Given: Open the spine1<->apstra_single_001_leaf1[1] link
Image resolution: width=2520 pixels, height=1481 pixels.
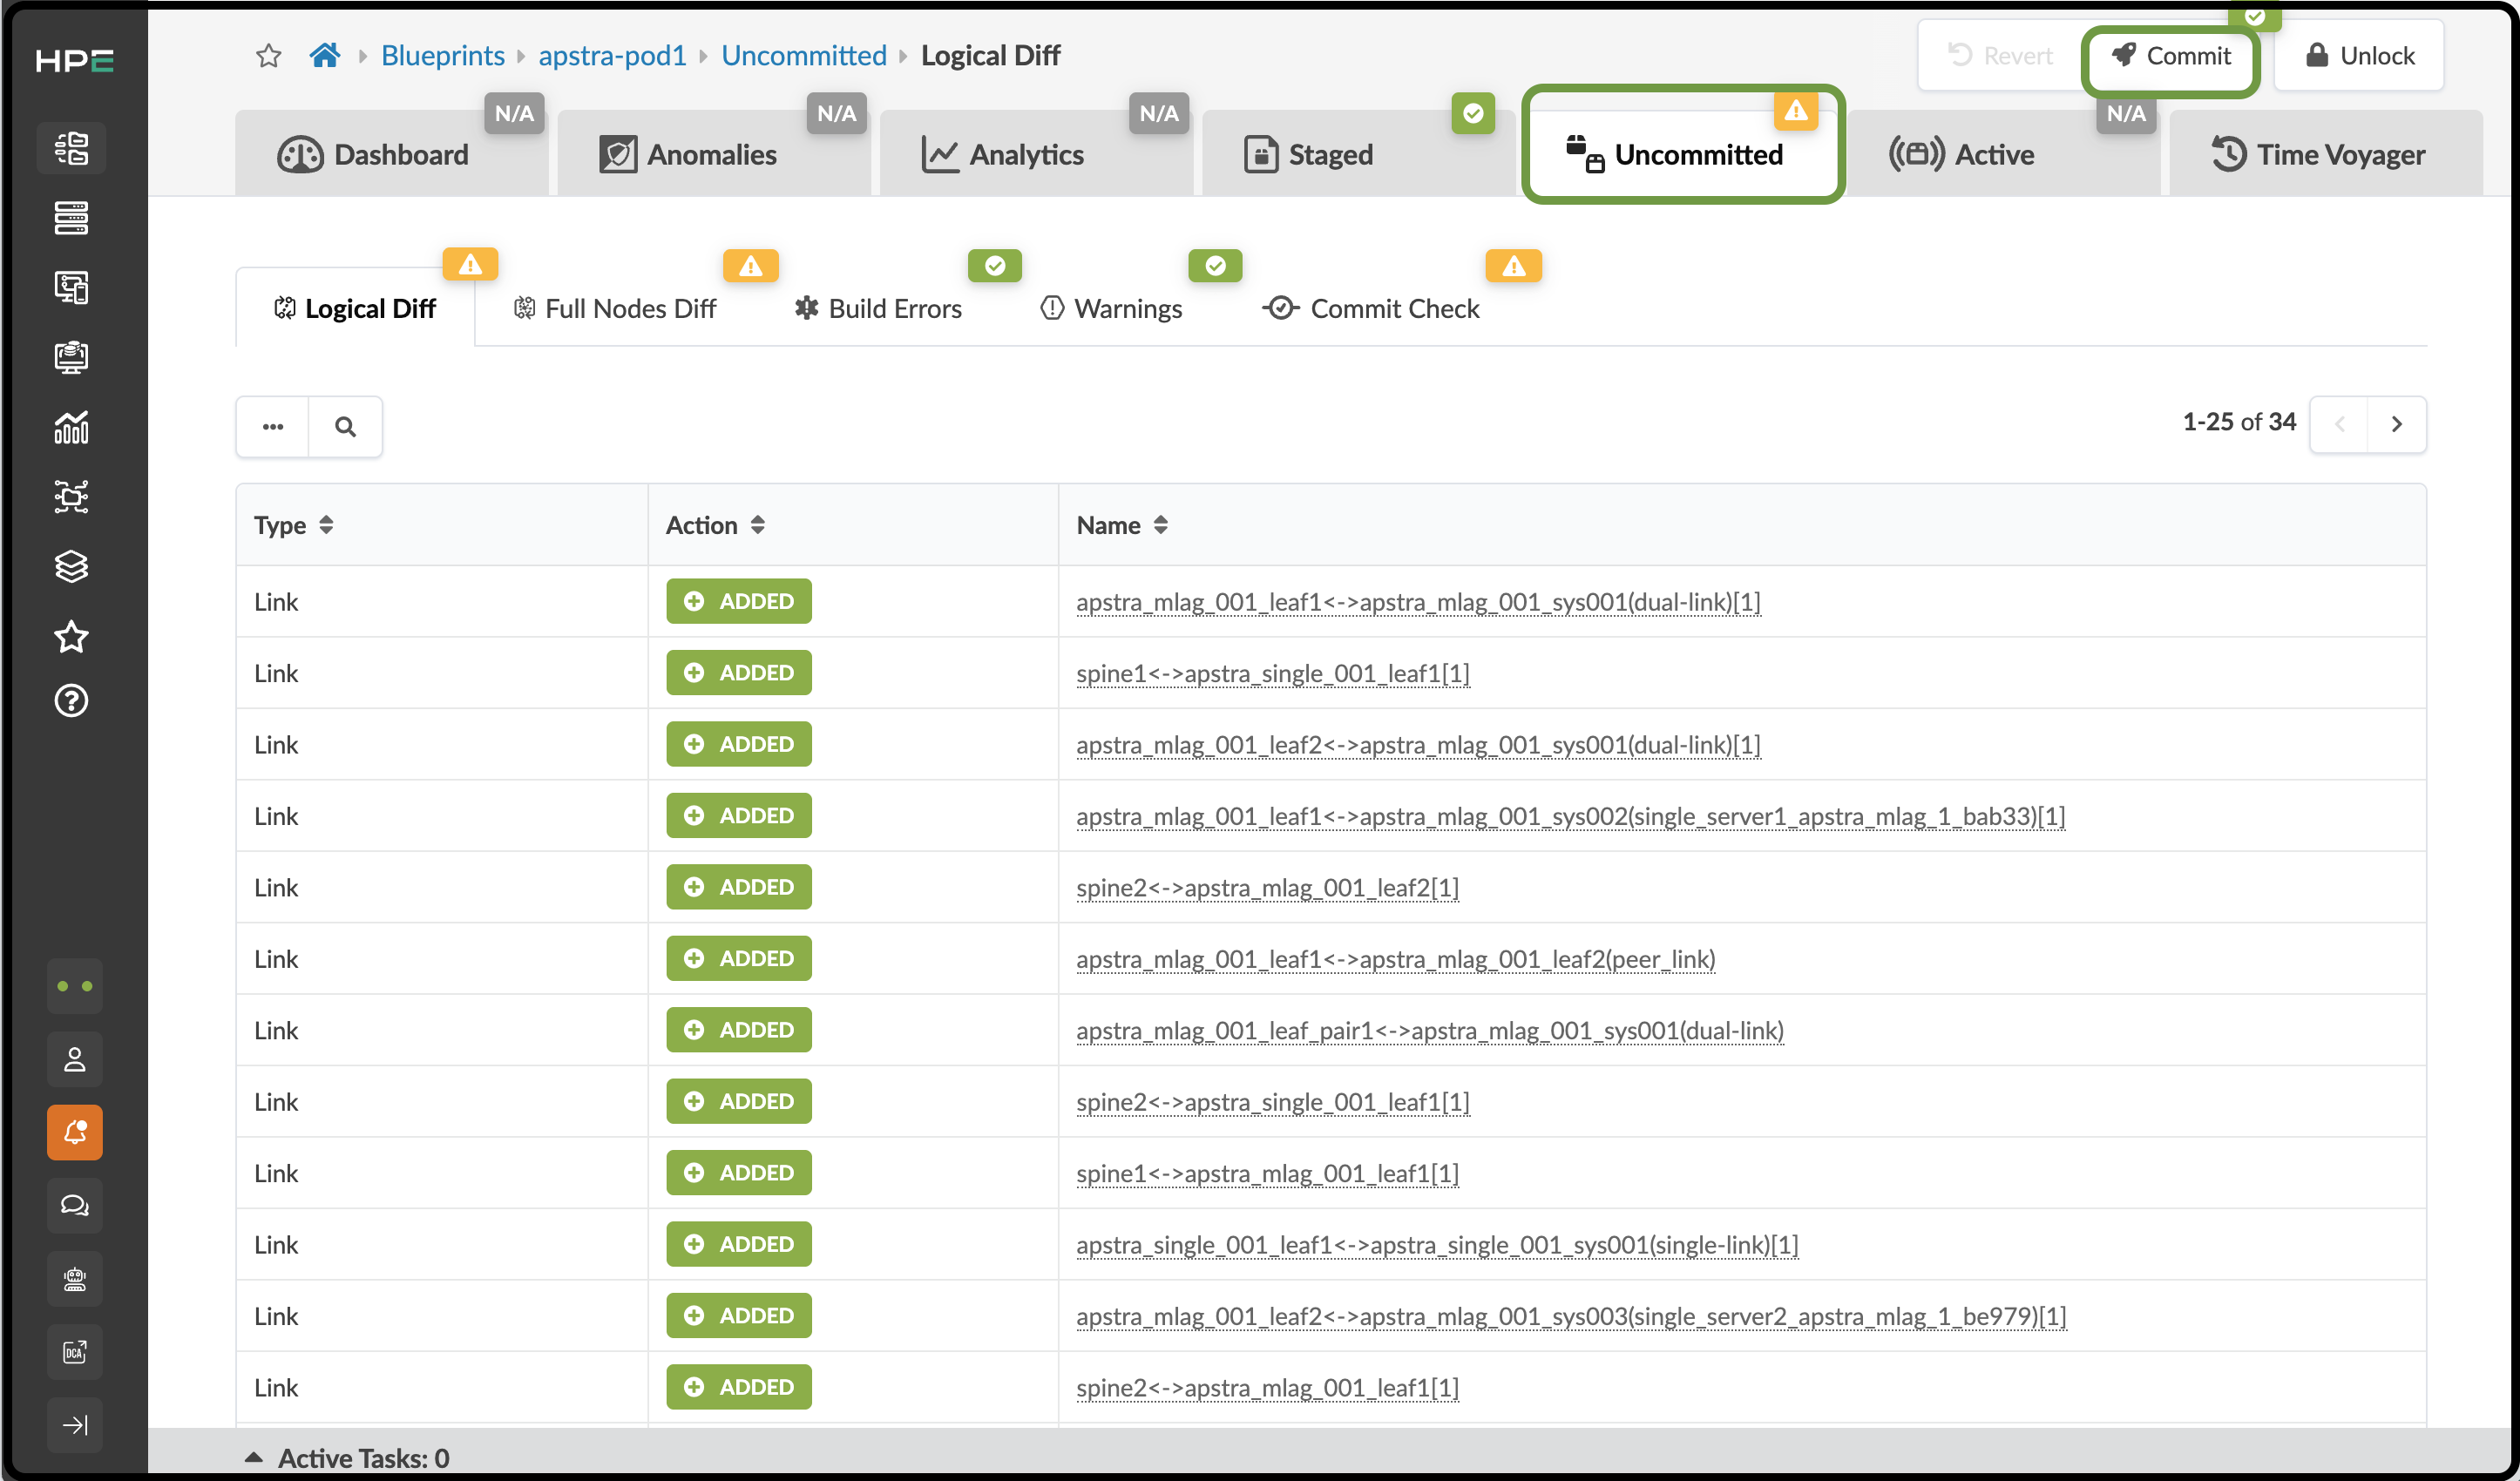Looking at the screenshot, I should point(1273,673).
